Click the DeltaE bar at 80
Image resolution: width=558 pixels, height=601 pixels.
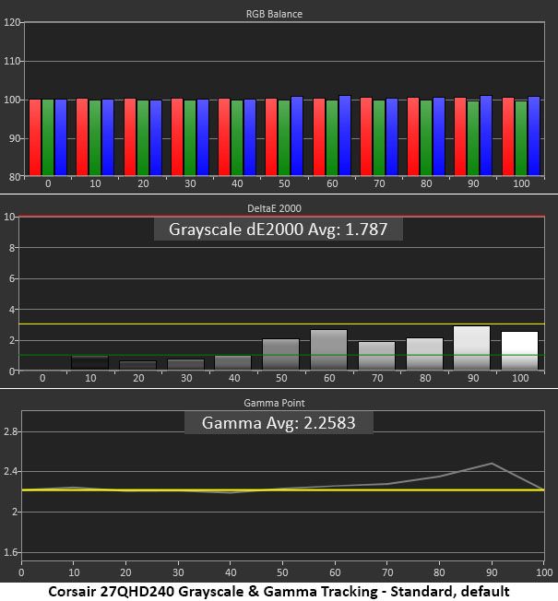424,354
